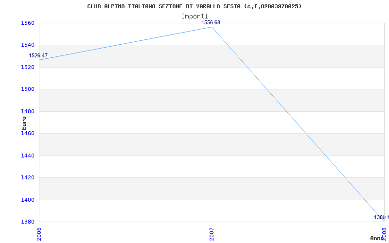
Task: Click the 1460 y-axis value
Action: [x=27, y=133]
